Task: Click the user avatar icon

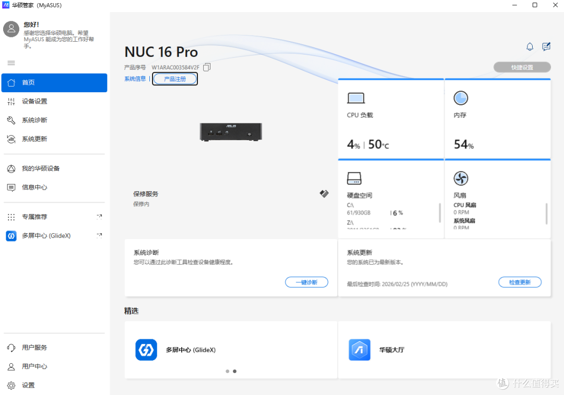Action: point(11,29)
